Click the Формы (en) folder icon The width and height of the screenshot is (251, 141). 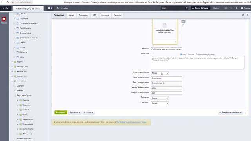point(20,134)
